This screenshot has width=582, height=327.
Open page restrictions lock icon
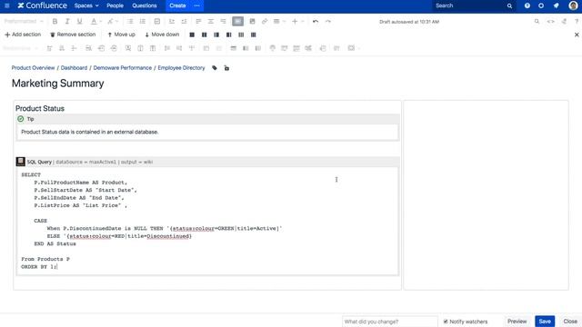click(x=226, y=68)
